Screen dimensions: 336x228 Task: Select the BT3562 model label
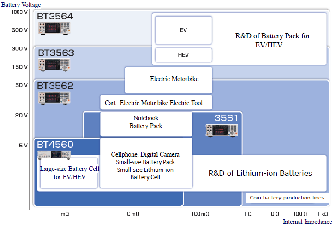tap(55, 86)
